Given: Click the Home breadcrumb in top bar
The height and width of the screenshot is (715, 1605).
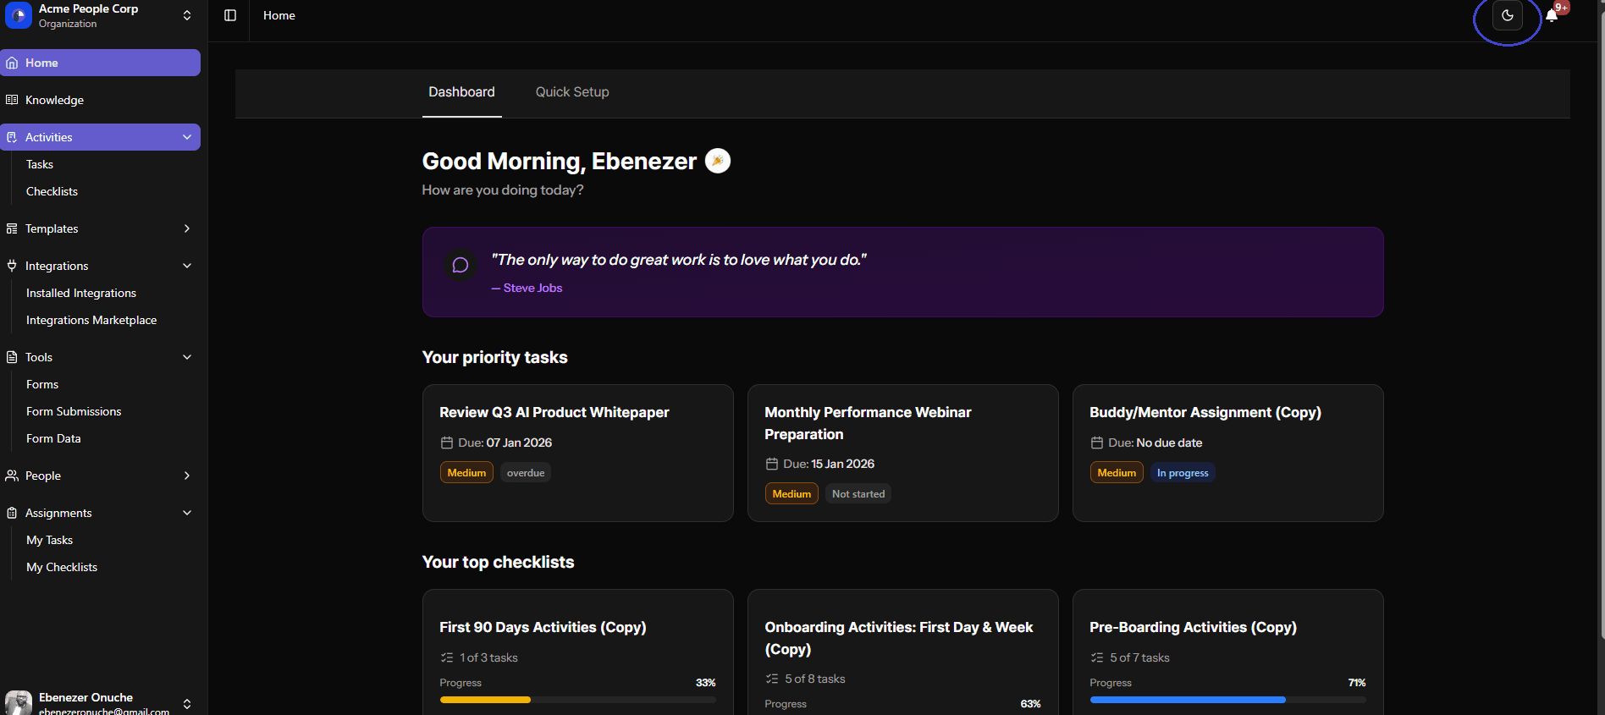Looking at the screenshot, I should pos(279,15).
